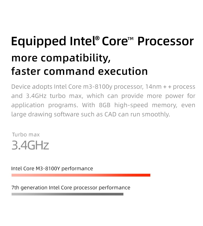
Task: Click the "Intel Core M3-8100Y performance" label
Action: (52, 169)
